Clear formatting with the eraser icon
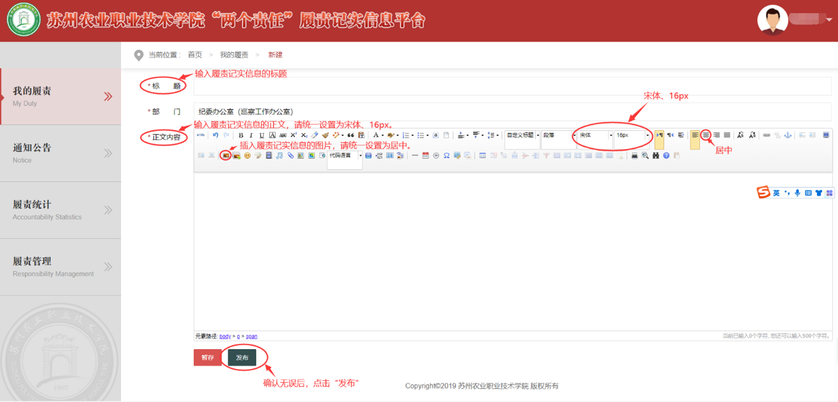The height and width of the screenshot is (402, 838). click(315, 135)
